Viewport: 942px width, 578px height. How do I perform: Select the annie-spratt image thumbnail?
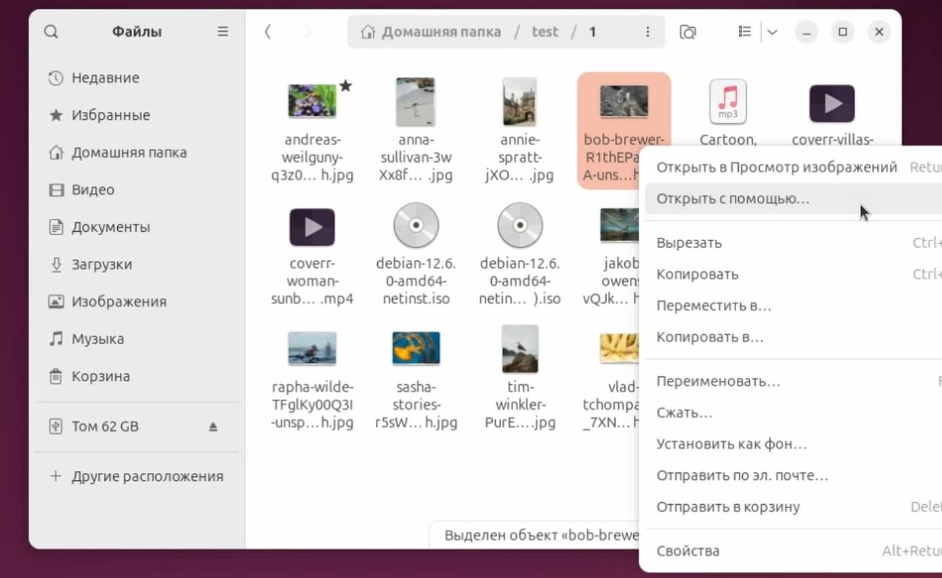[519, 102]
